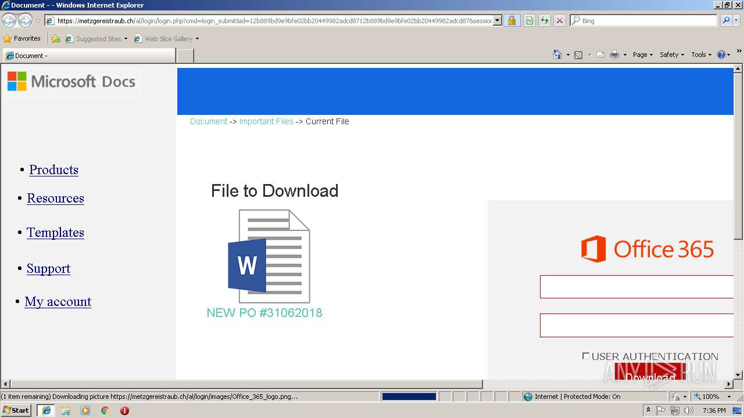The height and width of the screenshot is (418, 744).
Task: Click the red Download button
Action: pos(650,372)
